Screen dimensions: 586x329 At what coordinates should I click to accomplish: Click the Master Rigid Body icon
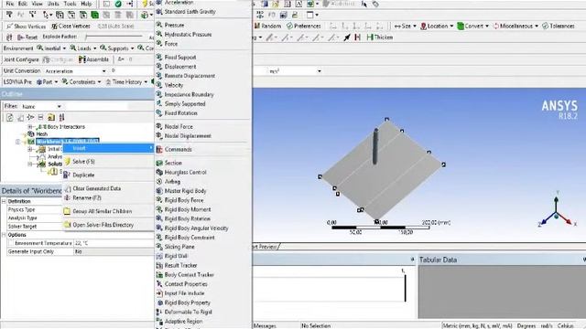[159, 191]
